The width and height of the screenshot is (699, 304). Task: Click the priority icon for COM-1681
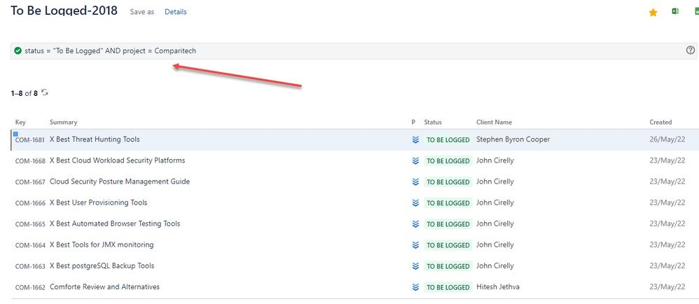pos(415,140)
